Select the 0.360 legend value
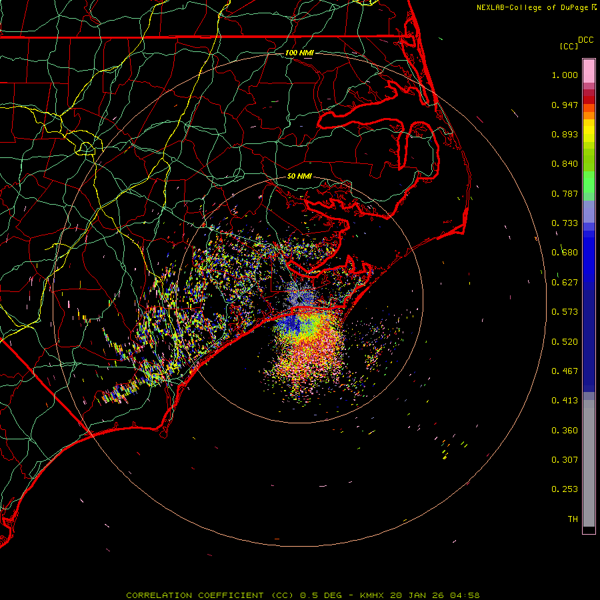This screenshot has width=600, height=600. 565,431
